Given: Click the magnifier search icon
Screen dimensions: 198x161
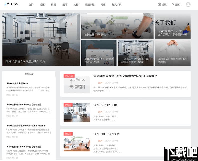Looking at the screenshot, I should (173, 5).
